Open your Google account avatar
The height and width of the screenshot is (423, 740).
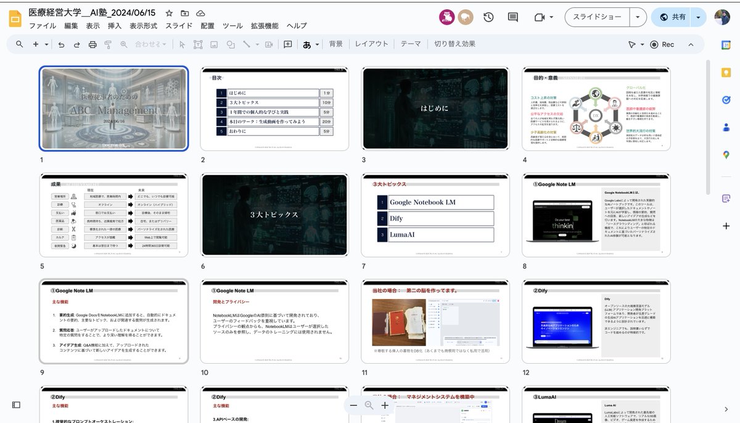point(723,17)
